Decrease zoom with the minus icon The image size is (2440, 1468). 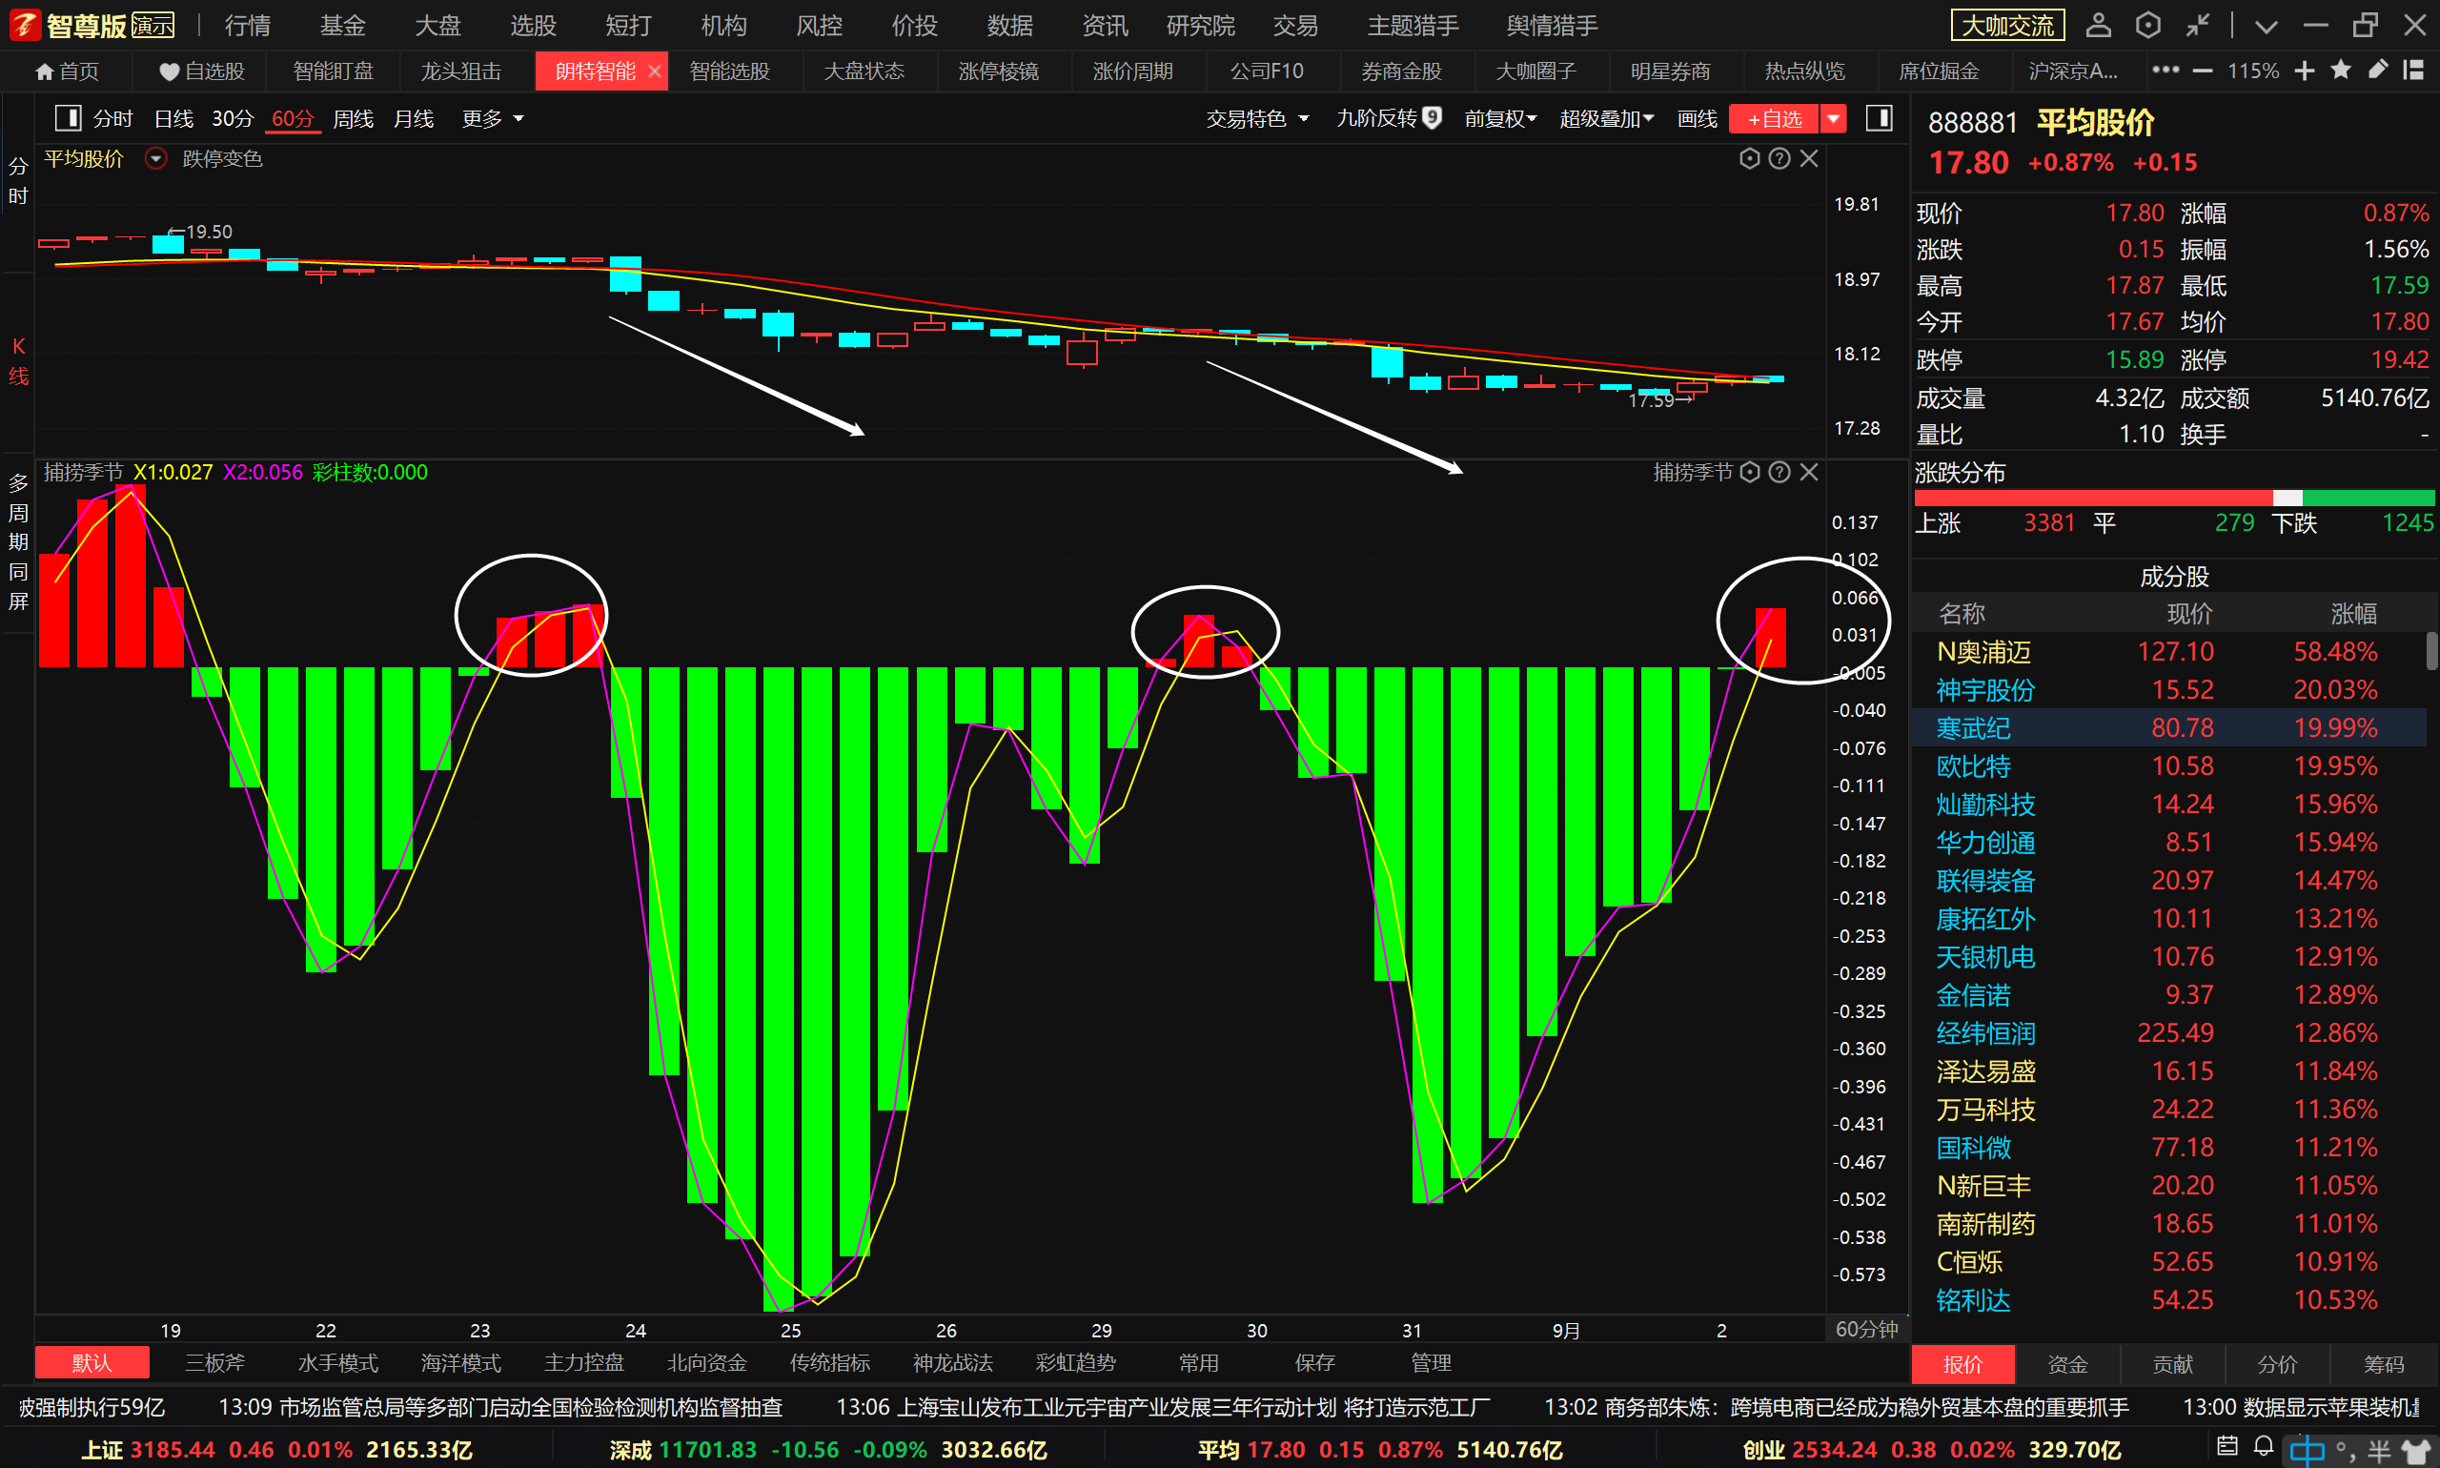2203,71
